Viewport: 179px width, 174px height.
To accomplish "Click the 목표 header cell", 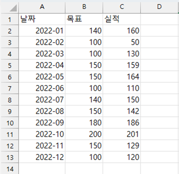I will click(x=84, y=19).
